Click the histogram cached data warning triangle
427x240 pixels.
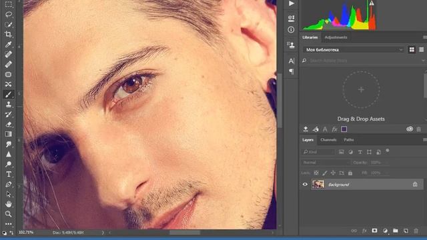click(372, 3)
